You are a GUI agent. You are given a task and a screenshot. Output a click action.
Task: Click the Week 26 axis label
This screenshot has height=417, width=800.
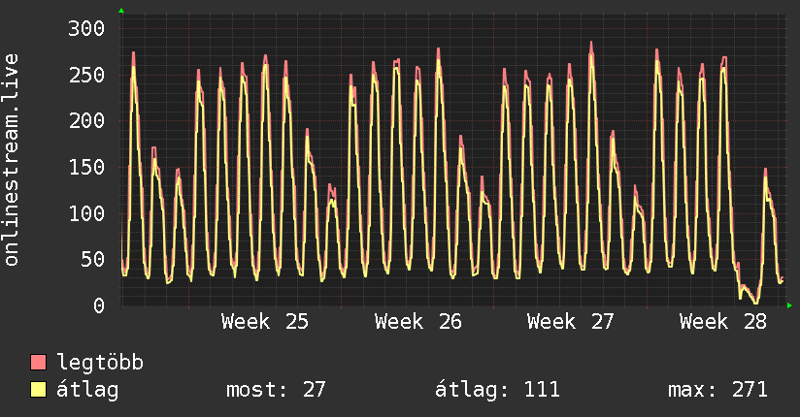[417, 322]
